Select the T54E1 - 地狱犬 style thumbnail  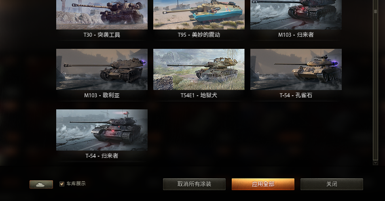(199, 69)
